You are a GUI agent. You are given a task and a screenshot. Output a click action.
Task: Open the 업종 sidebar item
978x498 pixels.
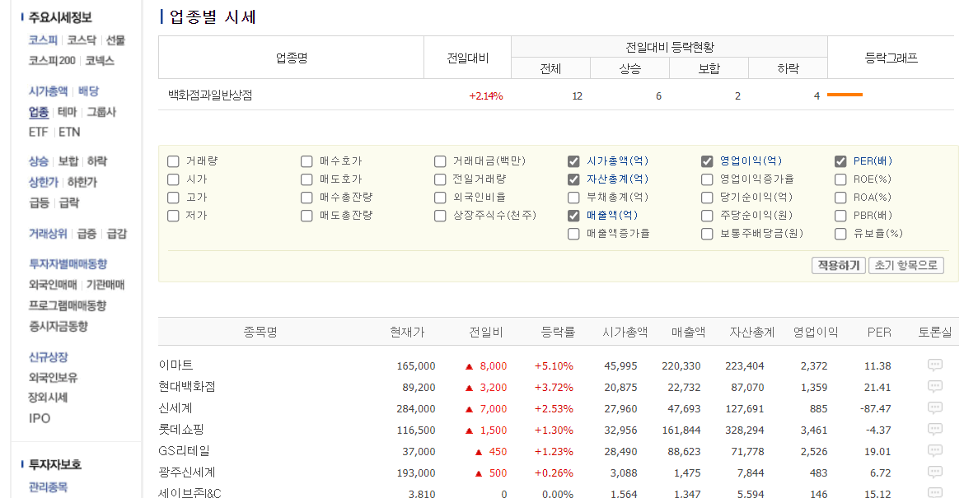pyautogui.click(x=38, y=112)
